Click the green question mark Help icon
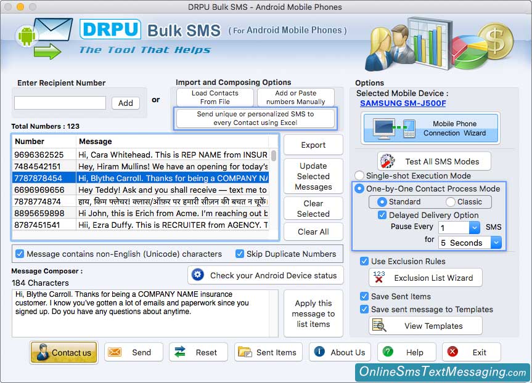Image resolution: width=532 pixels, height=383 pixels. tap(388, 352)
